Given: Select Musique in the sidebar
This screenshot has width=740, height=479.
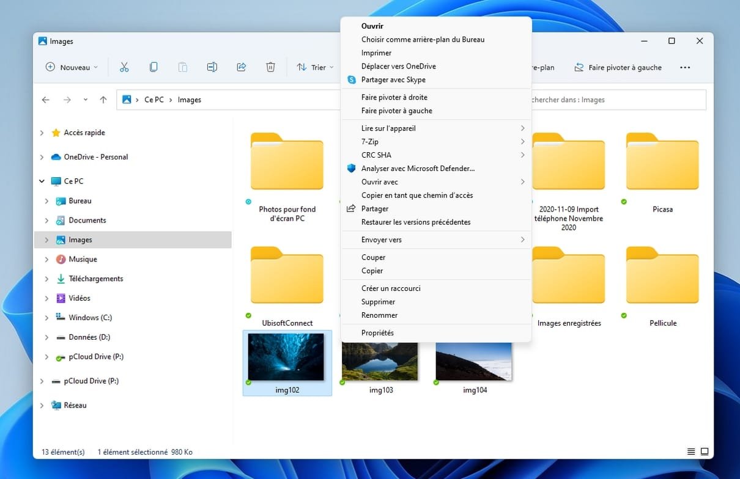Looking at the screenshot, I should coord(83,260).
